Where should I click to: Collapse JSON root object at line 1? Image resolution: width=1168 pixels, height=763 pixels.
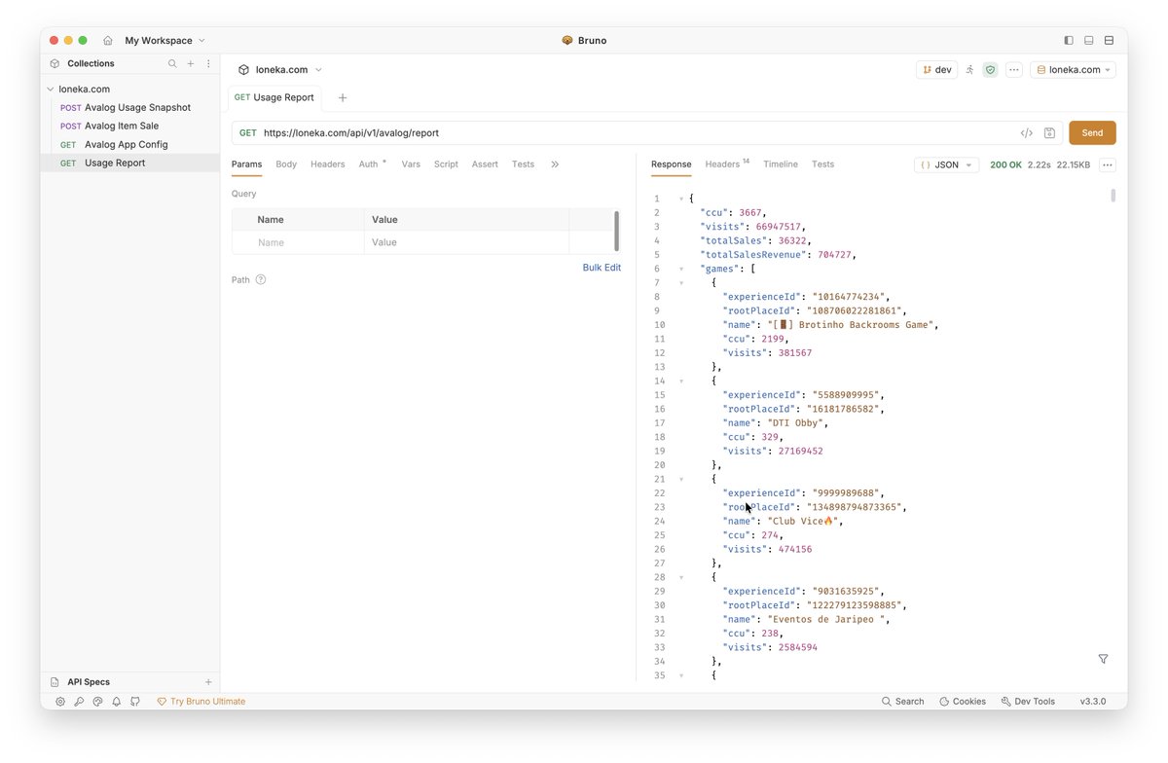coord(680,199)
